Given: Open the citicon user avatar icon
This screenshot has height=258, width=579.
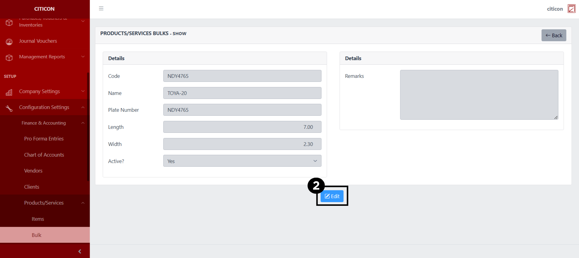Looking at the screenshot, I should (x=571, y=9).
